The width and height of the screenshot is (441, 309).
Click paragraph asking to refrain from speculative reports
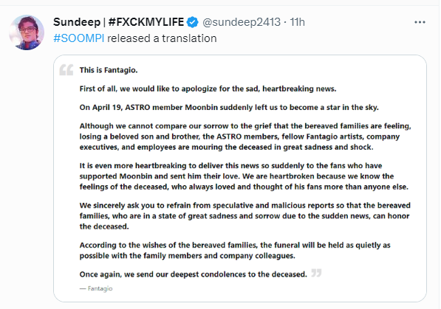pos(245,216)
